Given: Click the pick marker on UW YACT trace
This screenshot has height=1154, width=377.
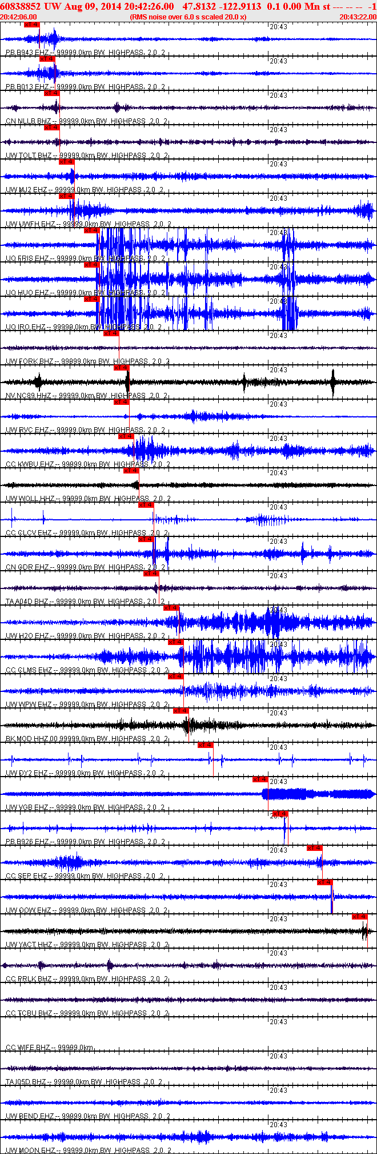Looking at the screenshot, I should [360, 917].
